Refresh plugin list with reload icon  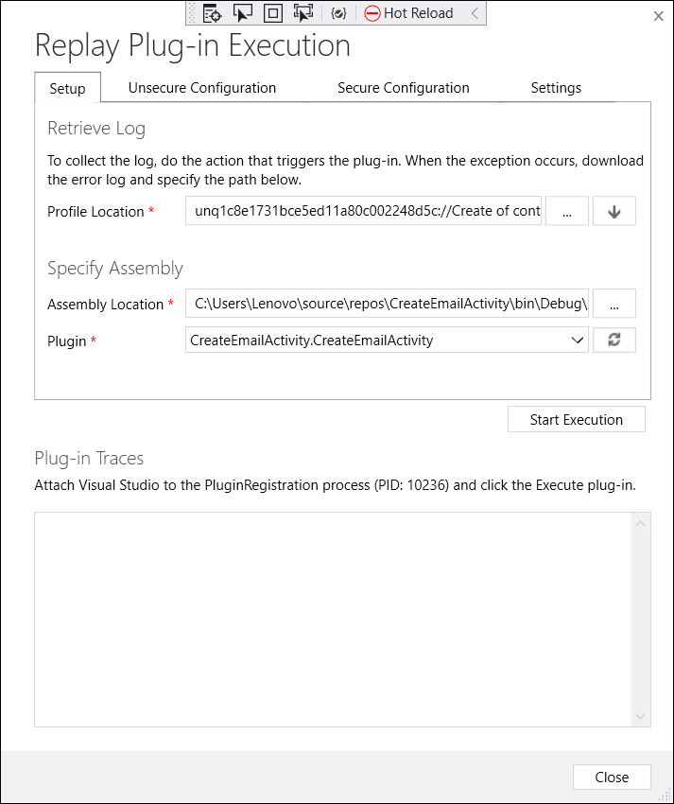[614, 340]
